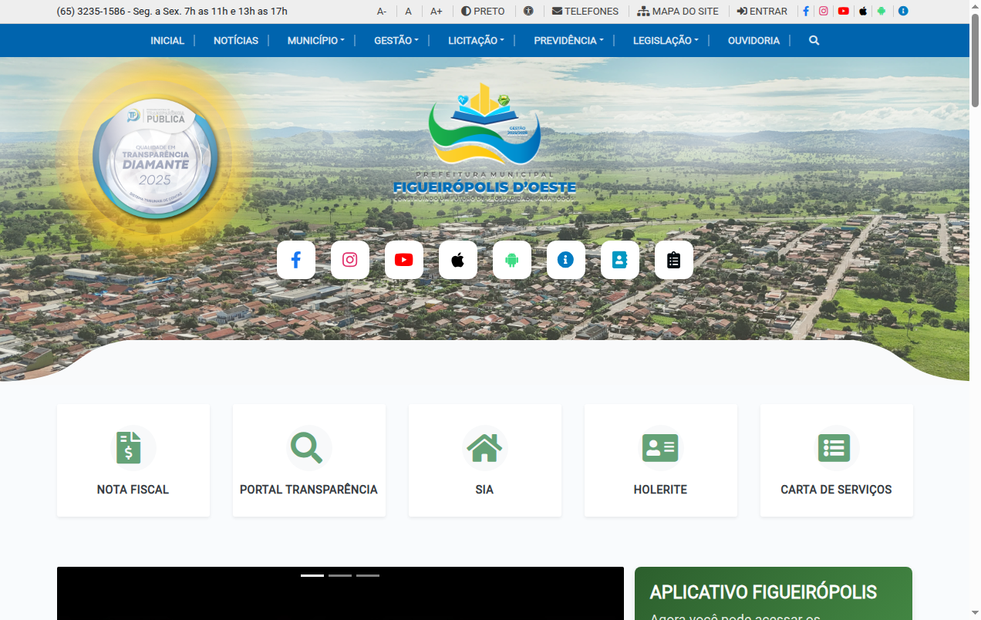The width and height of the screenshot is (981, 620).
Task: Go to INICIAL in navigation bar
Action: [167, 41]
